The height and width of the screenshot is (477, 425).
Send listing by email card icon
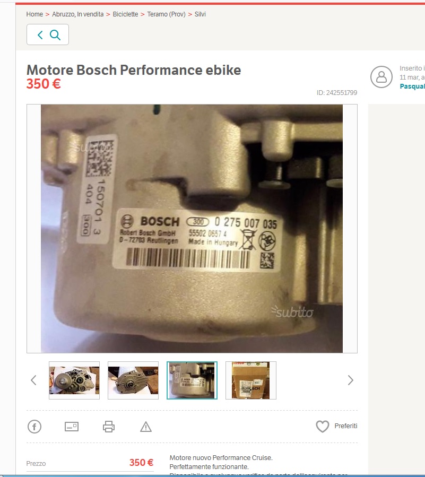72,427
